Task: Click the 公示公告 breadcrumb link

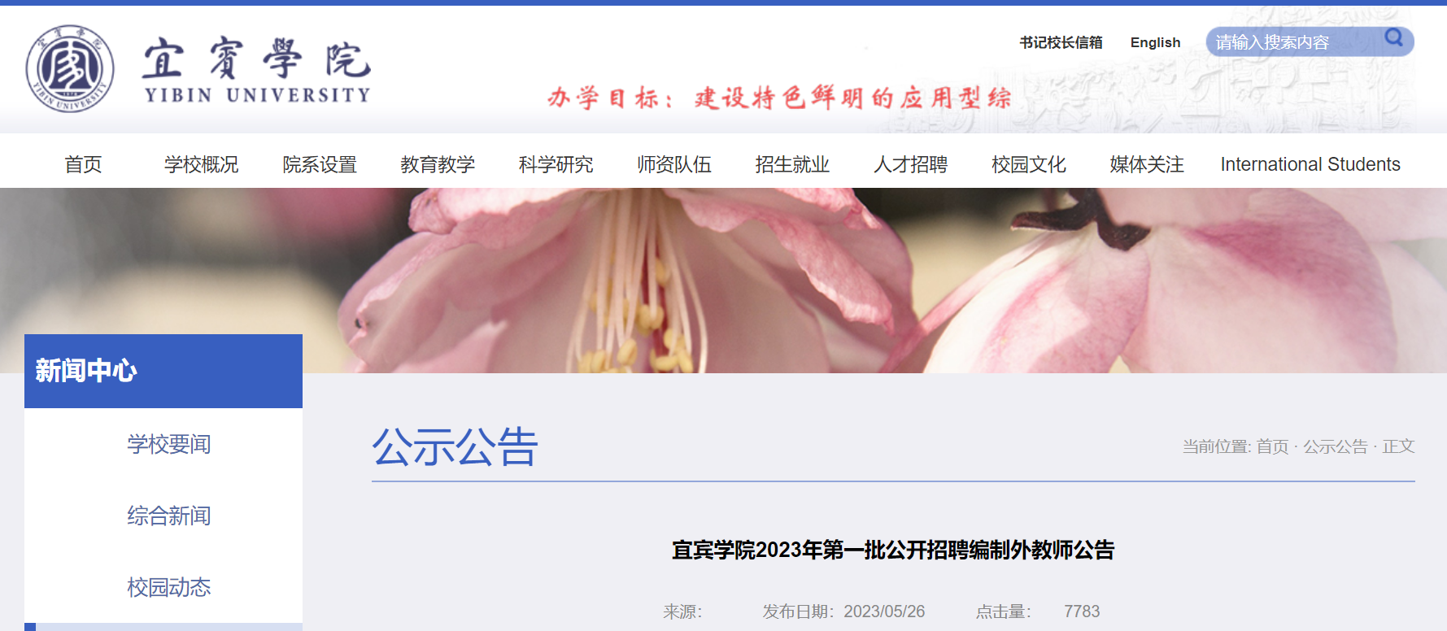Action: click(x=1336, y=446)
